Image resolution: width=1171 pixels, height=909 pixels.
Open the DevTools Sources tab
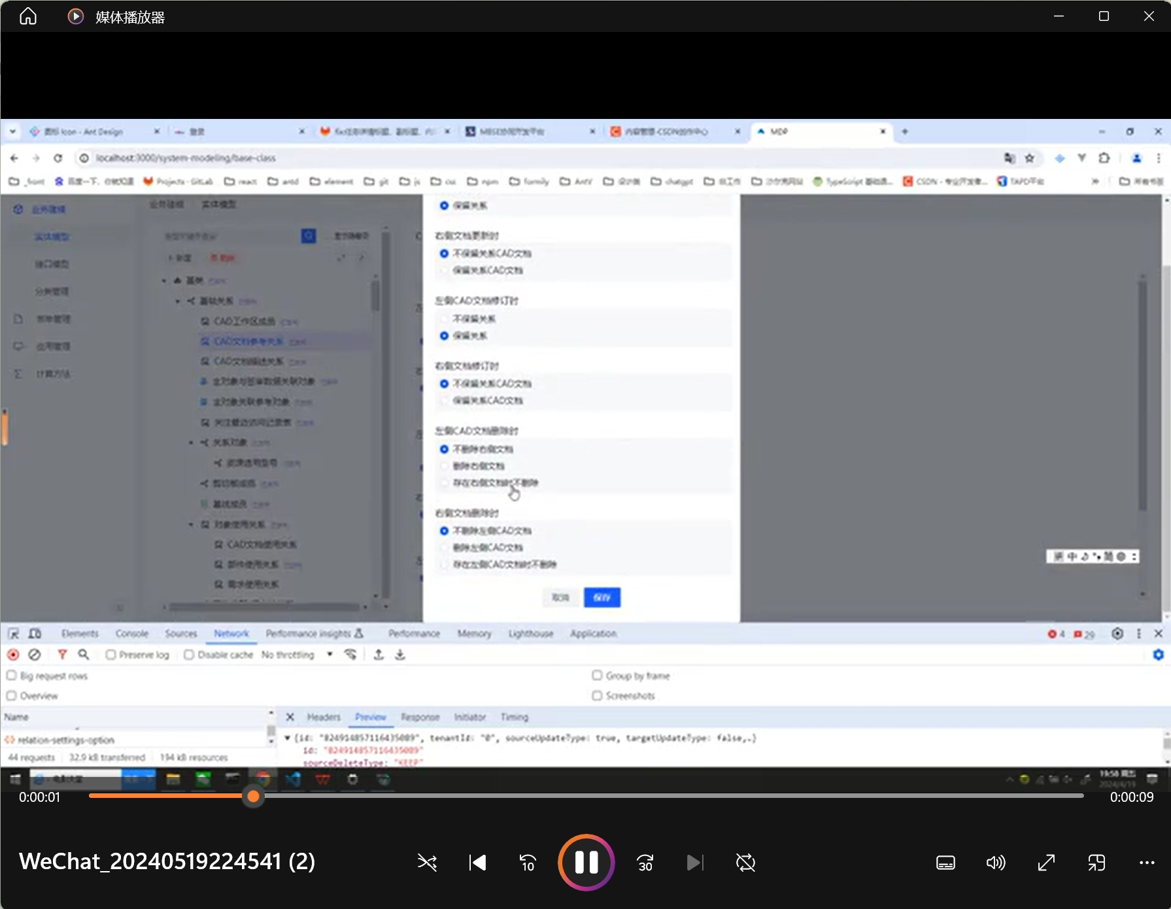click(181, 633)
